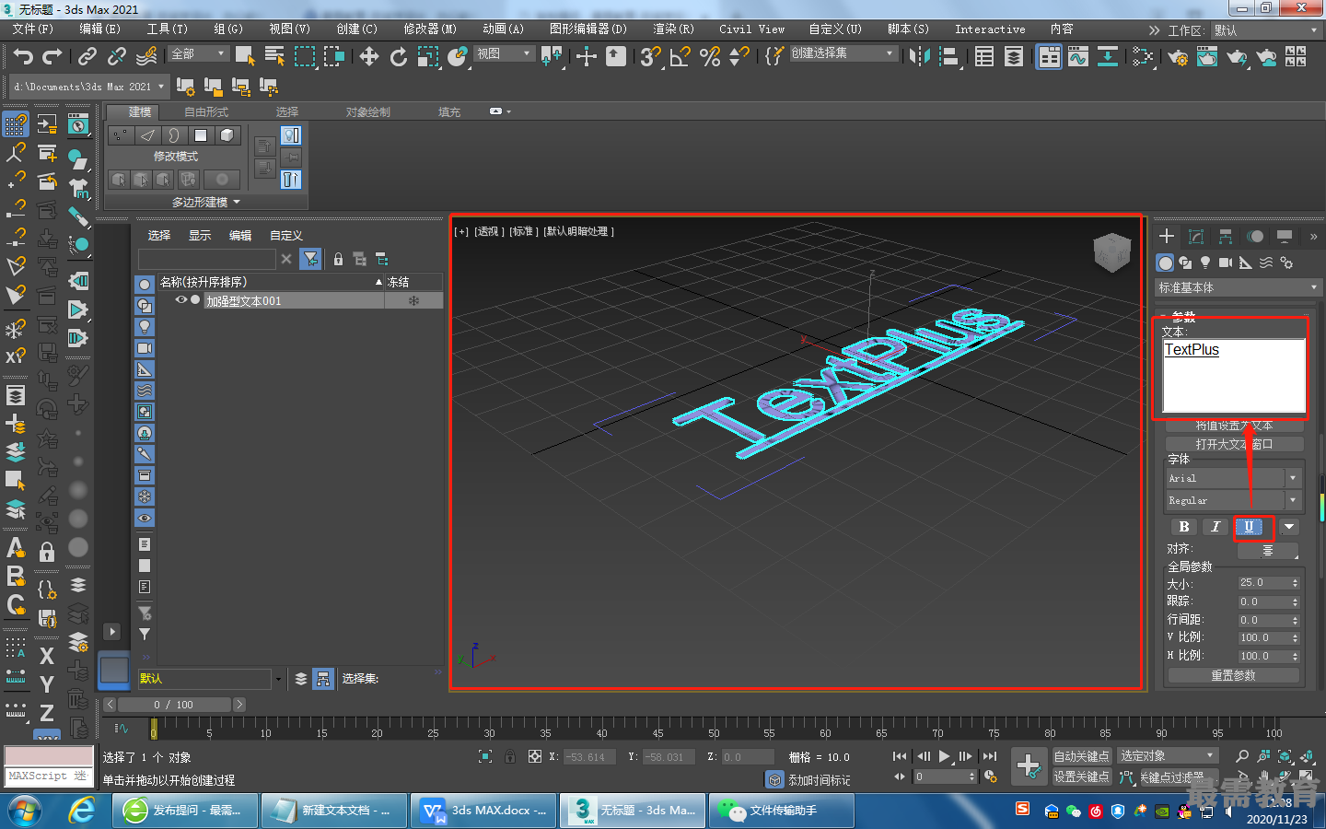The height and width of the screenshot is (829, 1326).
Task: Click Bind to Space Warp icon
Action: pyautogui.click(x=146, y=57)
